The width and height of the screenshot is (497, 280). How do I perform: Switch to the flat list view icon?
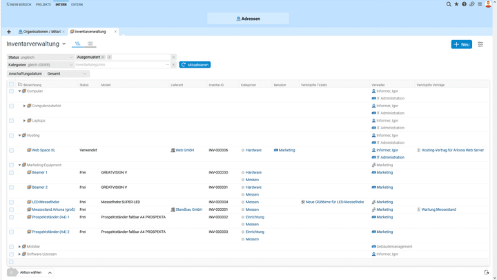click(x=90, y=44)
